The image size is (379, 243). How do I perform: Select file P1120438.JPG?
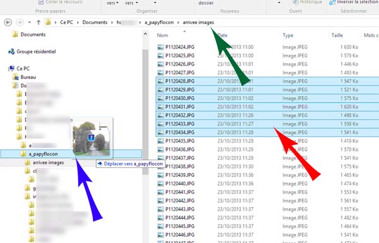coord(180,167)
